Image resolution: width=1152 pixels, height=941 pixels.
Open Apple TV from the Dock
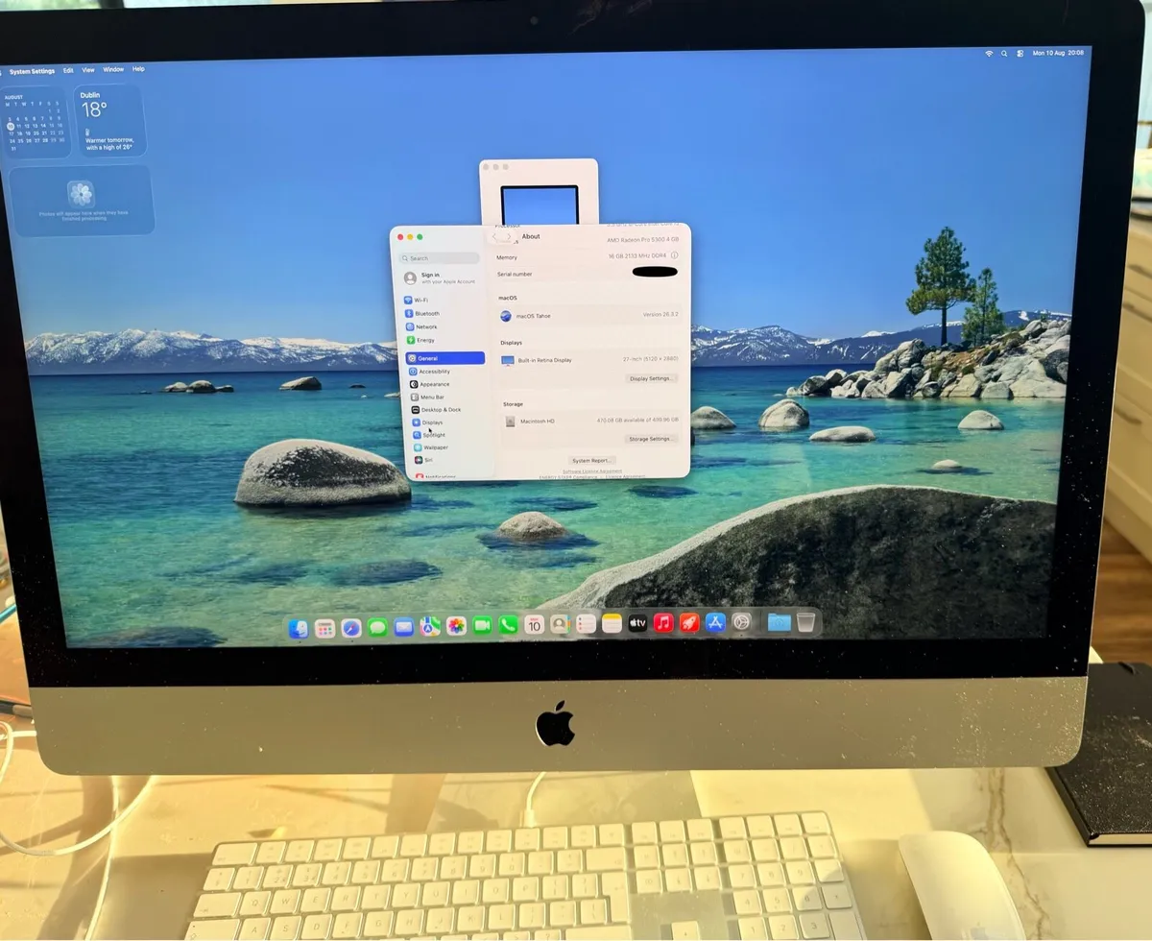click(637, 623)
